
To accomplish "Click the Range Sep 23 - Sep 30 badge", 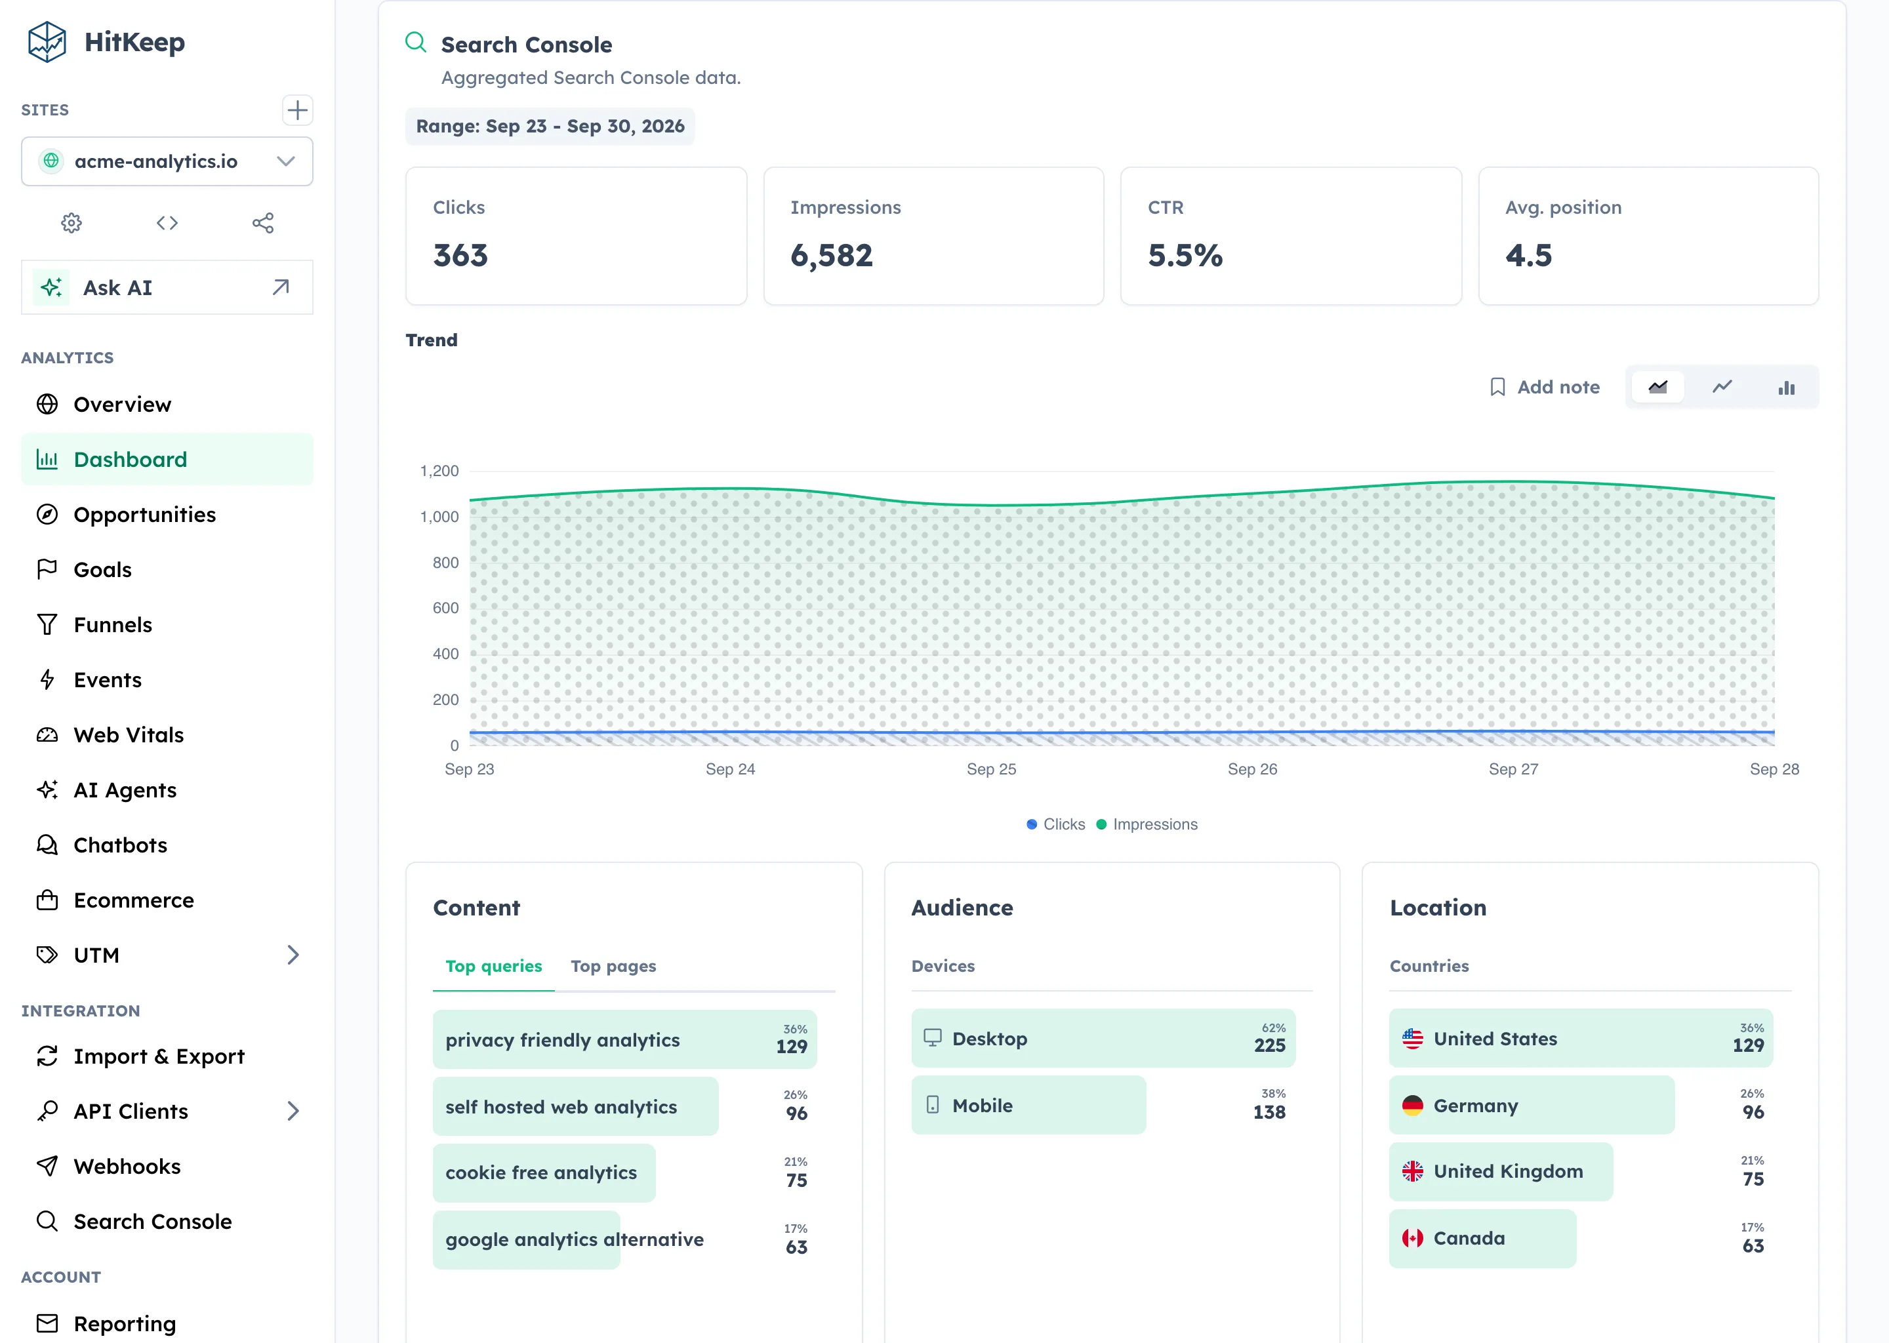I will (550, 127).
